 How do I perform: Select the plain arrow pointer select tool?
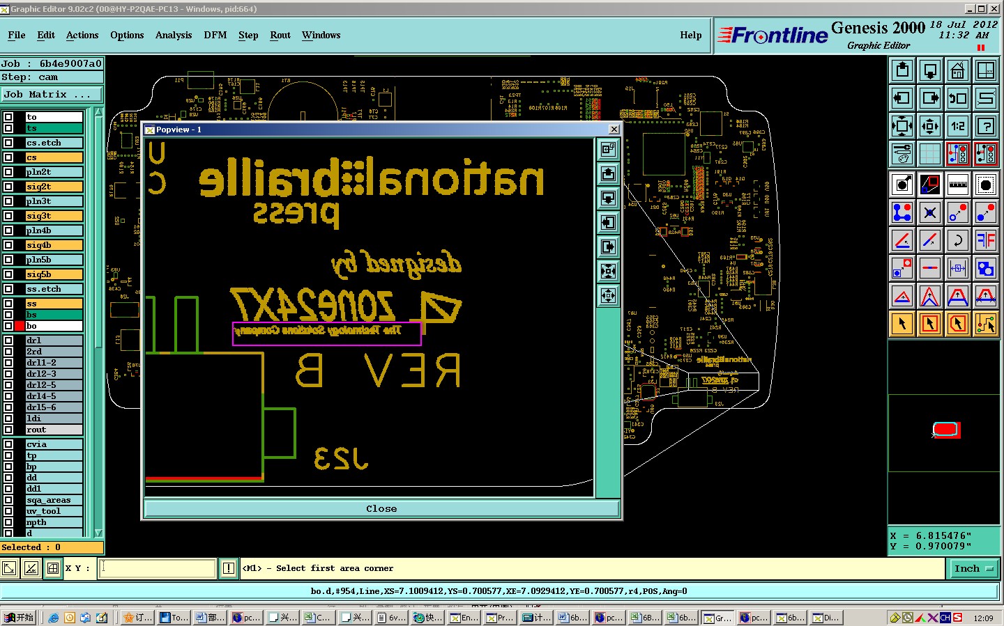[x=902, y=324]
